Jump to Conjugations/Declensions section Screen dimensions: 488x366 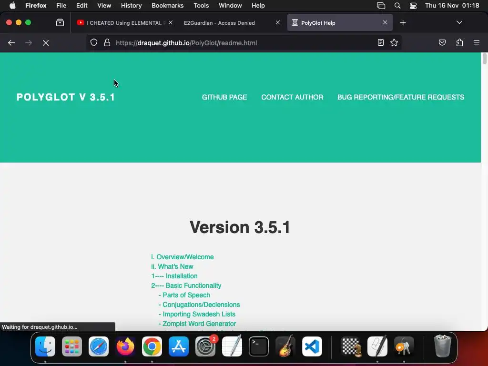[x=201, y=305]
